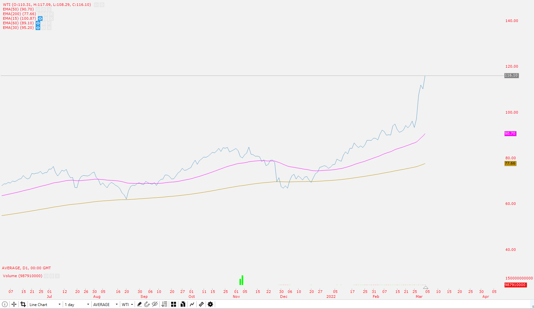Hide the EMA(15) indicator line
The image size is (534, 309).
(40, 18)
